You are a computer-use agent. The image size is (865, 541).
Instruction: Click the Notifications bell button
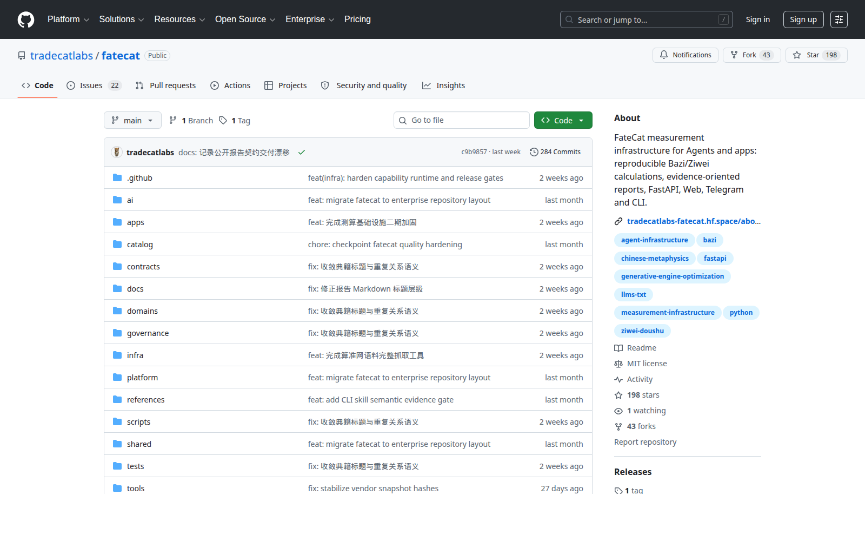(x=686, y=55)
